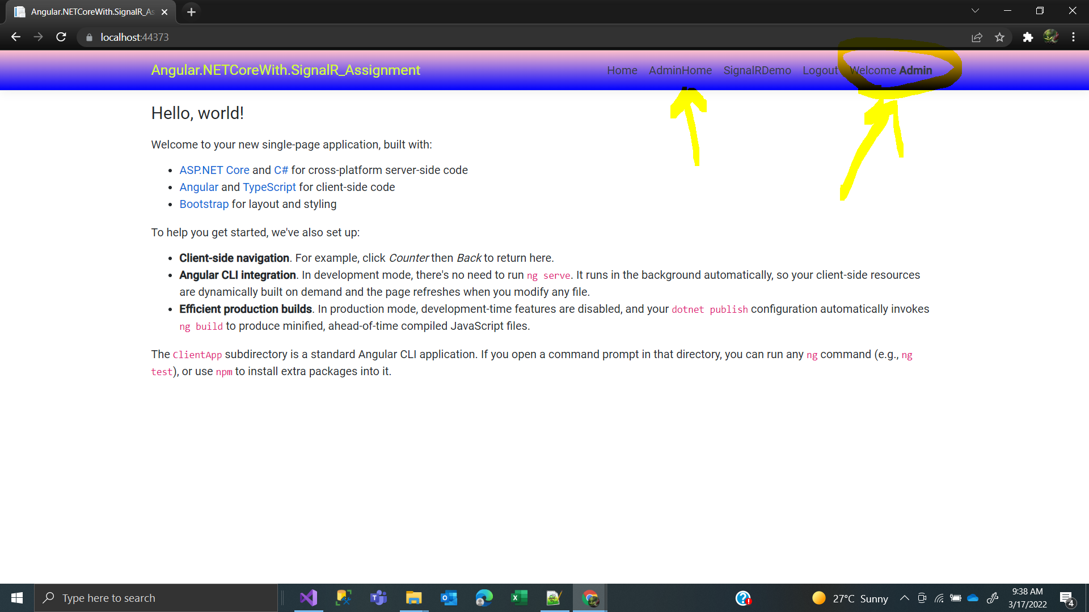
Task: Expand the tab search dropdown arrow
Action: (x=975, y=11)
